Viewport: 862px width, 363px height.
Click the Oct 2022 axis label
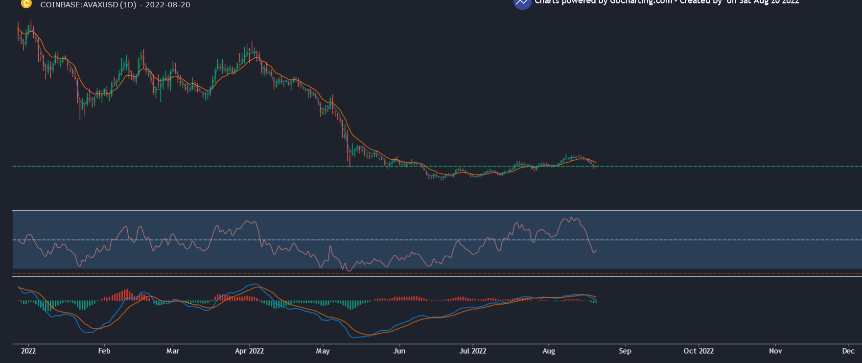coord(699,351)
